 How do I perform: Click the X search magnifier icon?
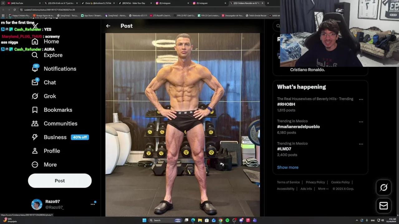pos(278,26)
